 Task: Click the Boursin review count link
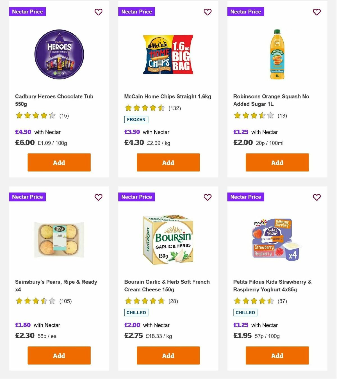(x=173, y=301)
